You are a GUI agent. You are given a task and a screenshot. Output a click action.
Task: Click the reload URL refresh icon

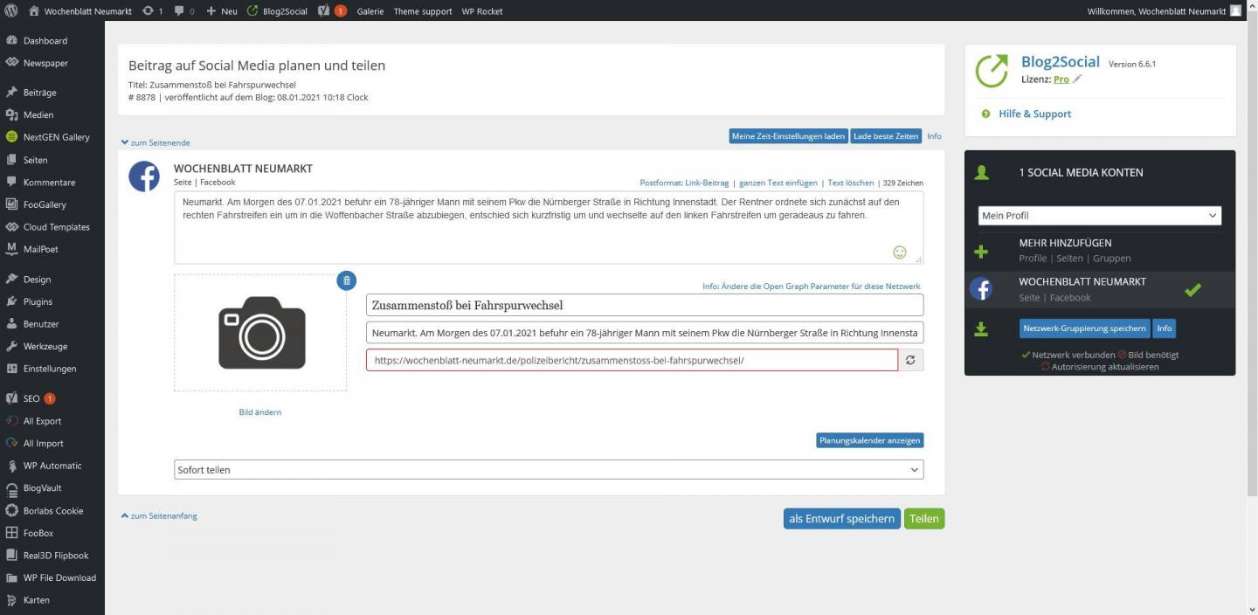point(910,360)
